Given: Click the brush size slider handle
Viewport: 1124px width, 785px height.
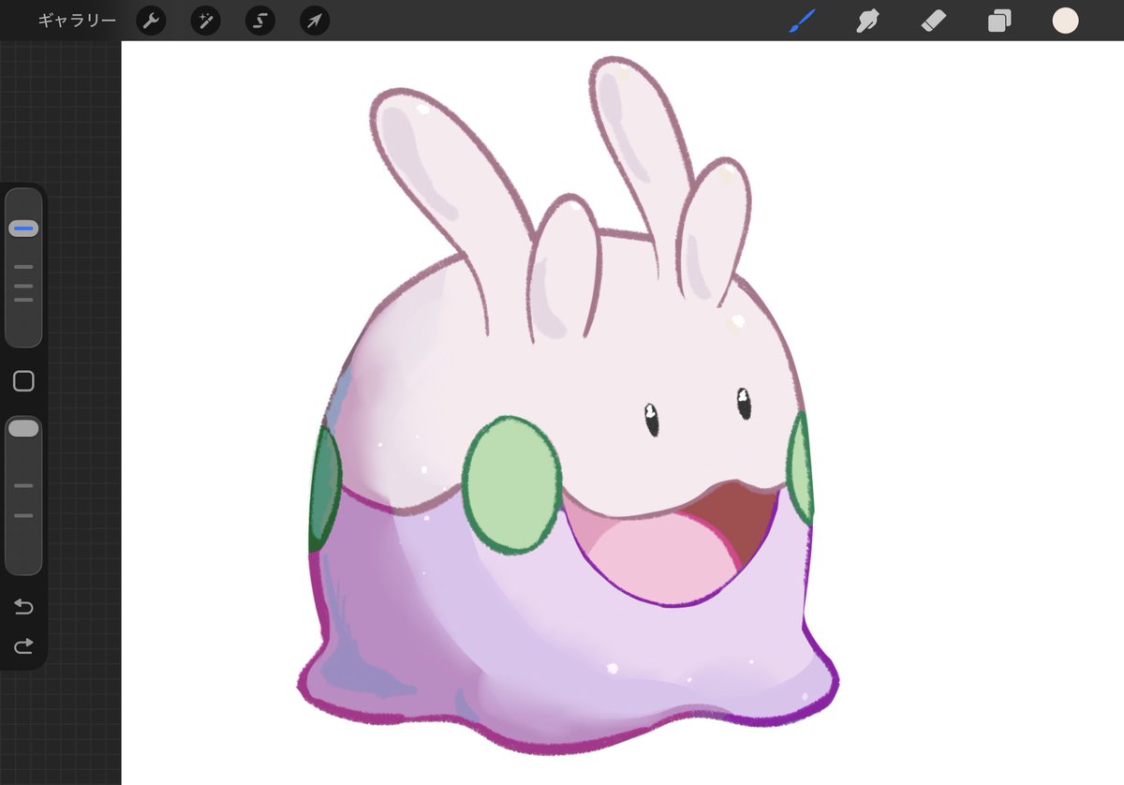Looking at the screenshot, I should pyautogui.click(x=23, y=229).
